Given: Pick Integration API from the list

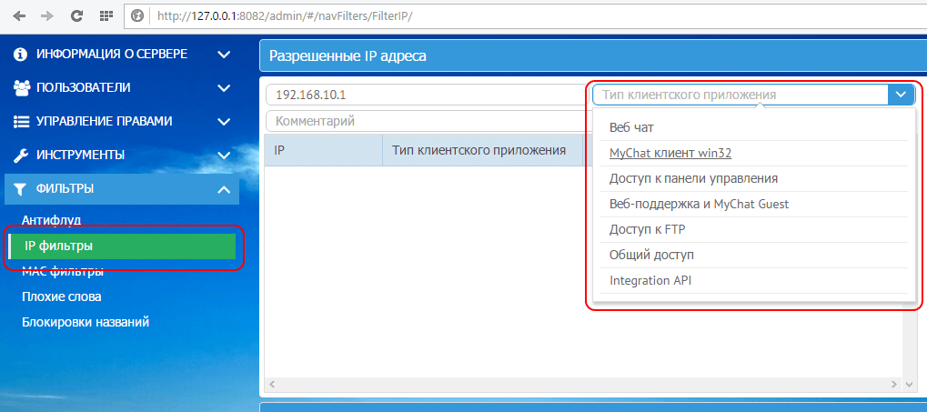Looking at the screenshot, I should tap(650, 280).
